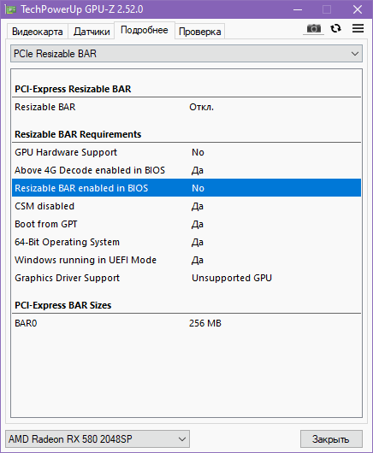Image resolution: width=373 pixels, height=453 pixels.
Task: Switch to the Датчики tab
Action: coord(92,32)
